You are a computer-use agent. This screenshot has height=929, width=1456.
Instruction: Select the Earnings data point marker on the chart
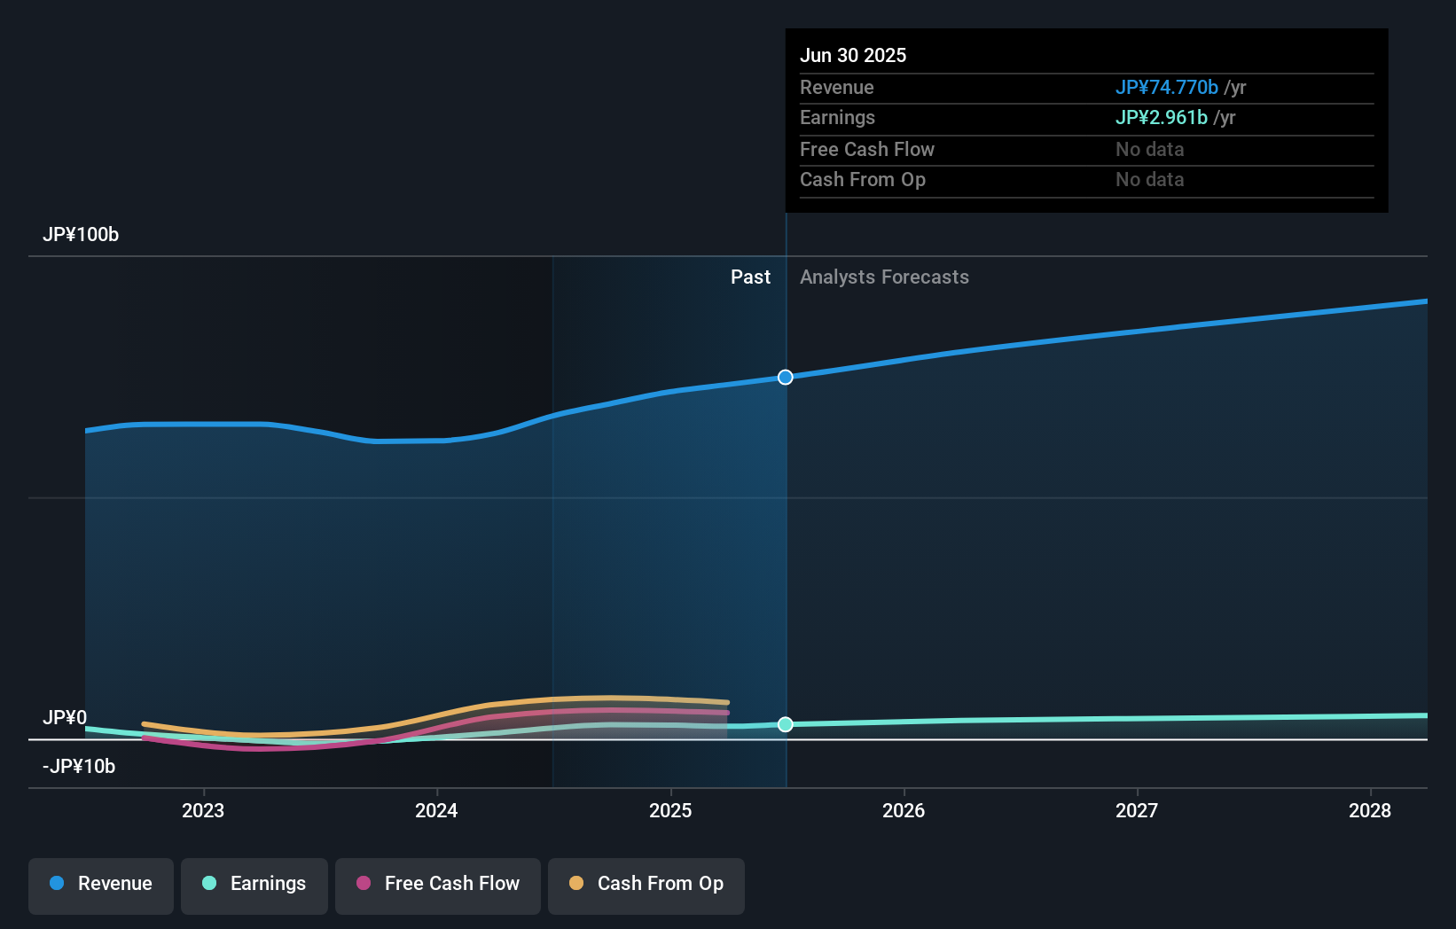(x=785, y=724)
